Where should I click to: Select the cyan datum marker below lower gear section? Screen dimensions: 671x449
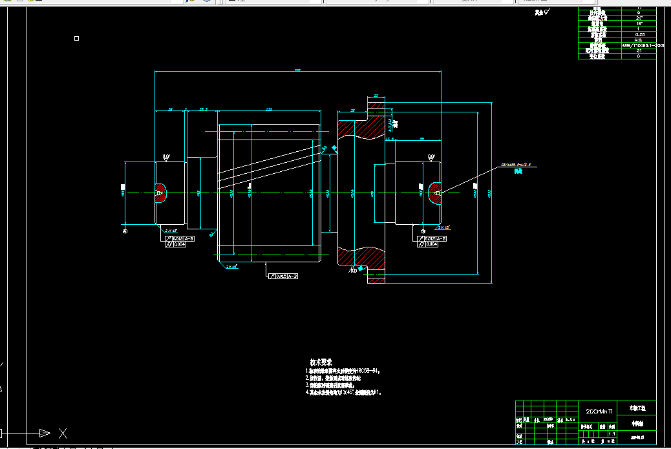[361, 269]
